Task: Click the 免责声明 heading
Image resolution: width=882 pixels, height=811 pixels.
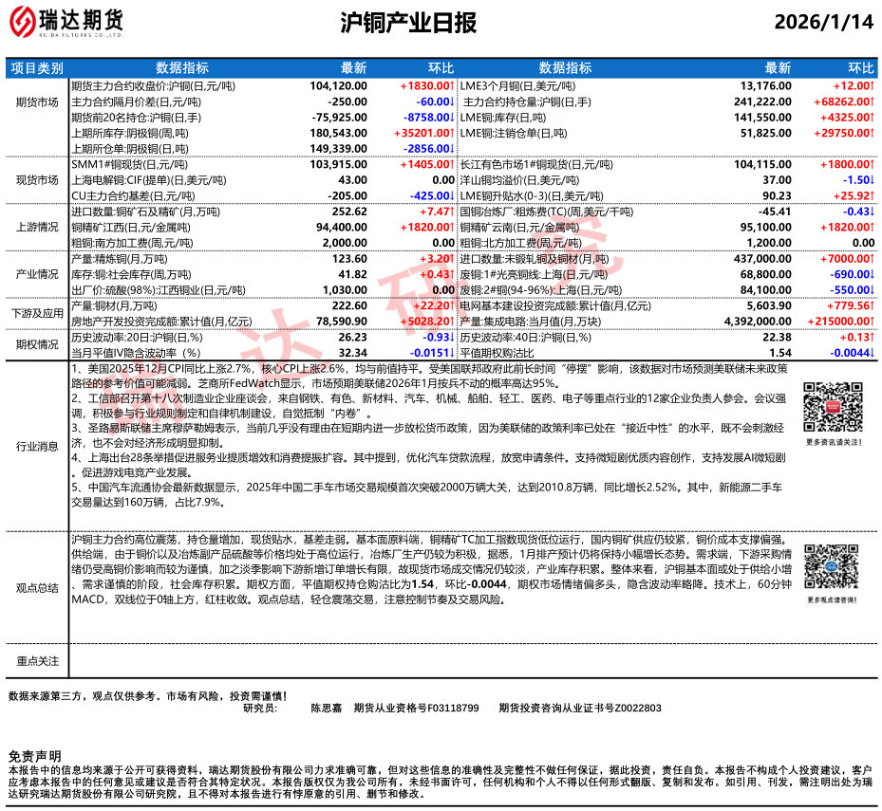Action: pos(34,755)
